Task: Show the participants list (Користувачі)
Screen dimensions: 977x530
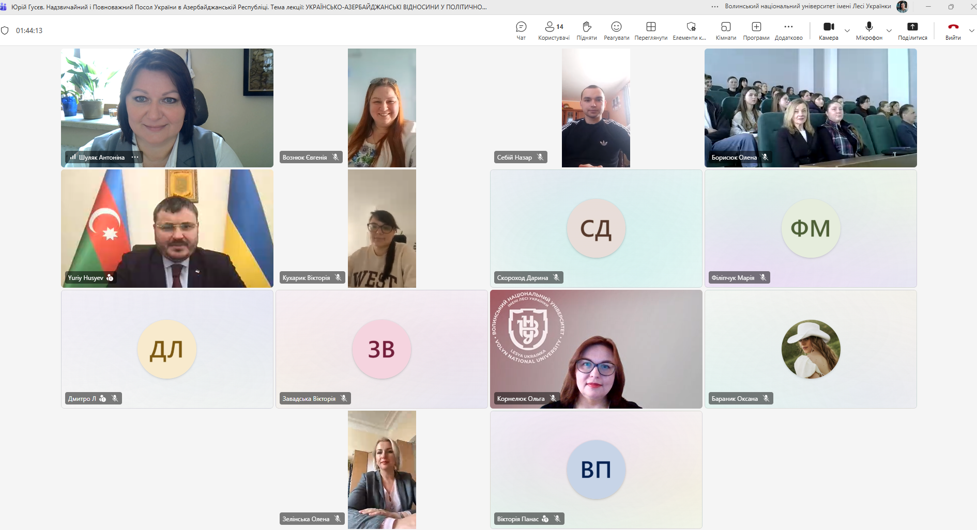Action: [553, 30]
